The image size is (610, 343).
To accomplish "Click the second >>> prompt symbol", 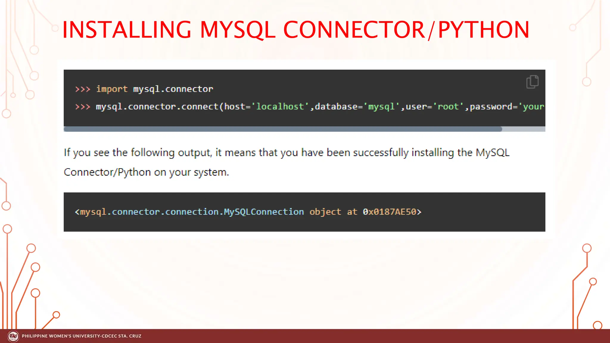I will [83, 107].
